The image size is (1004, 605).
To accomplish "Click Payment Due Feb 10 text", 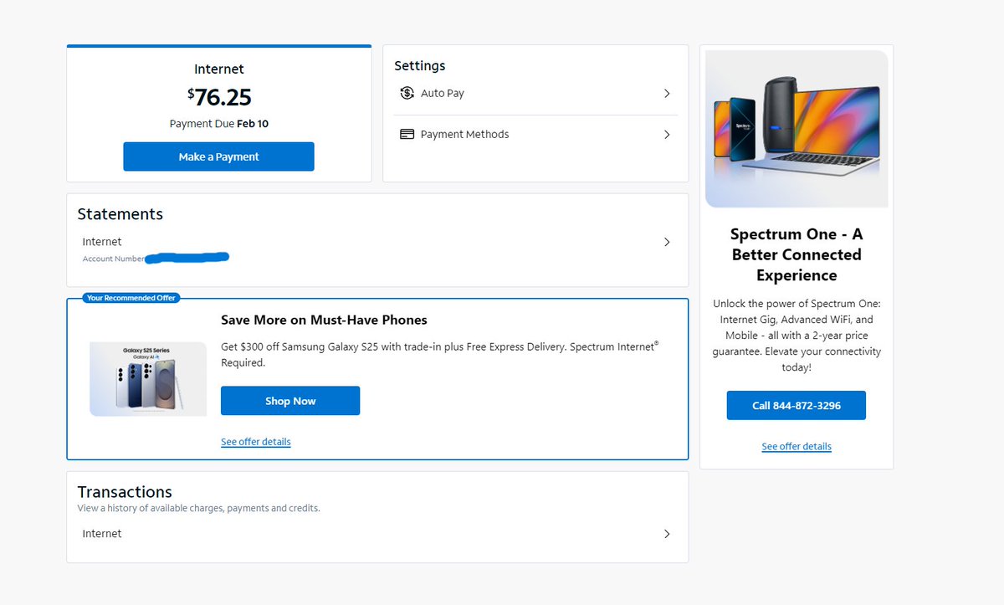I will (219, 124).
